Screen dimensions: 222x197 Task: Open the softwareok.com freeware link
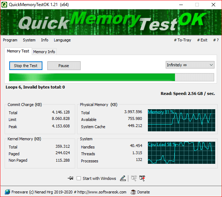[69, 192]
